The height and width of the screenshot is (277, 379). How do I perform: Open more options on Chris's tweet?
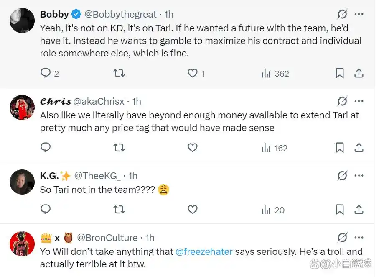tap(359, 101)
